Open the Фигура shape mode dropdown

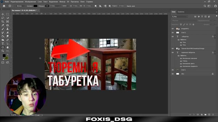pyautogui.click(x=20, y=6)
